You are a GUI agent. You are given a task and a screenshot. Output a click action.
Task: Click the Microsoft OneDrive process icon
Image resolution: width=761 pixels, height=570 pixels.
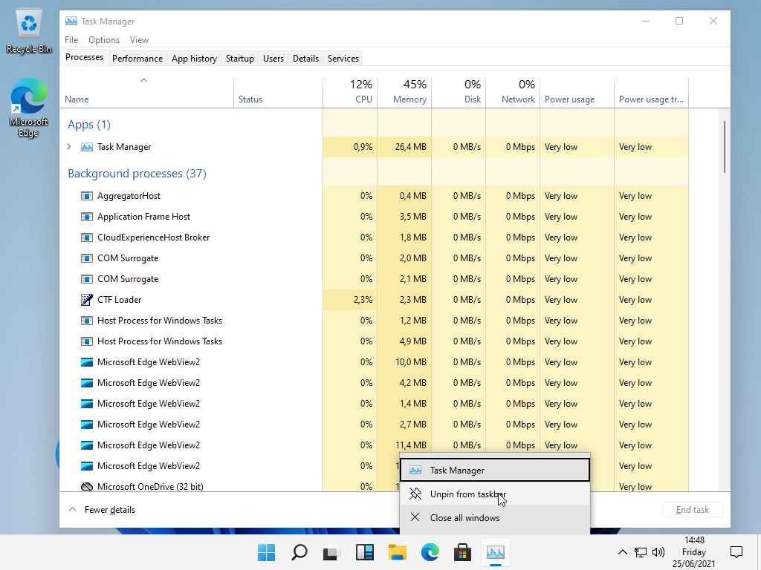tap(87, 487)
